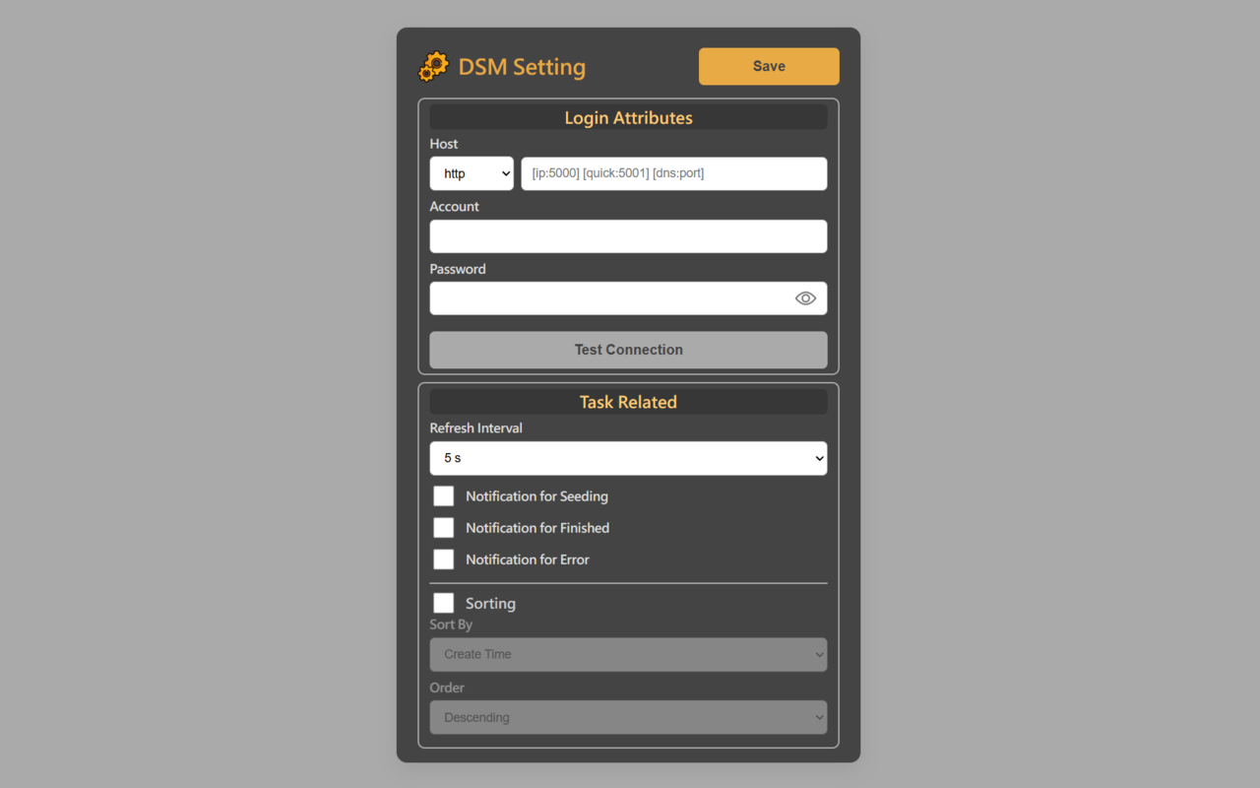Expand the Refresh Interval dropdown

click(628, 458)
